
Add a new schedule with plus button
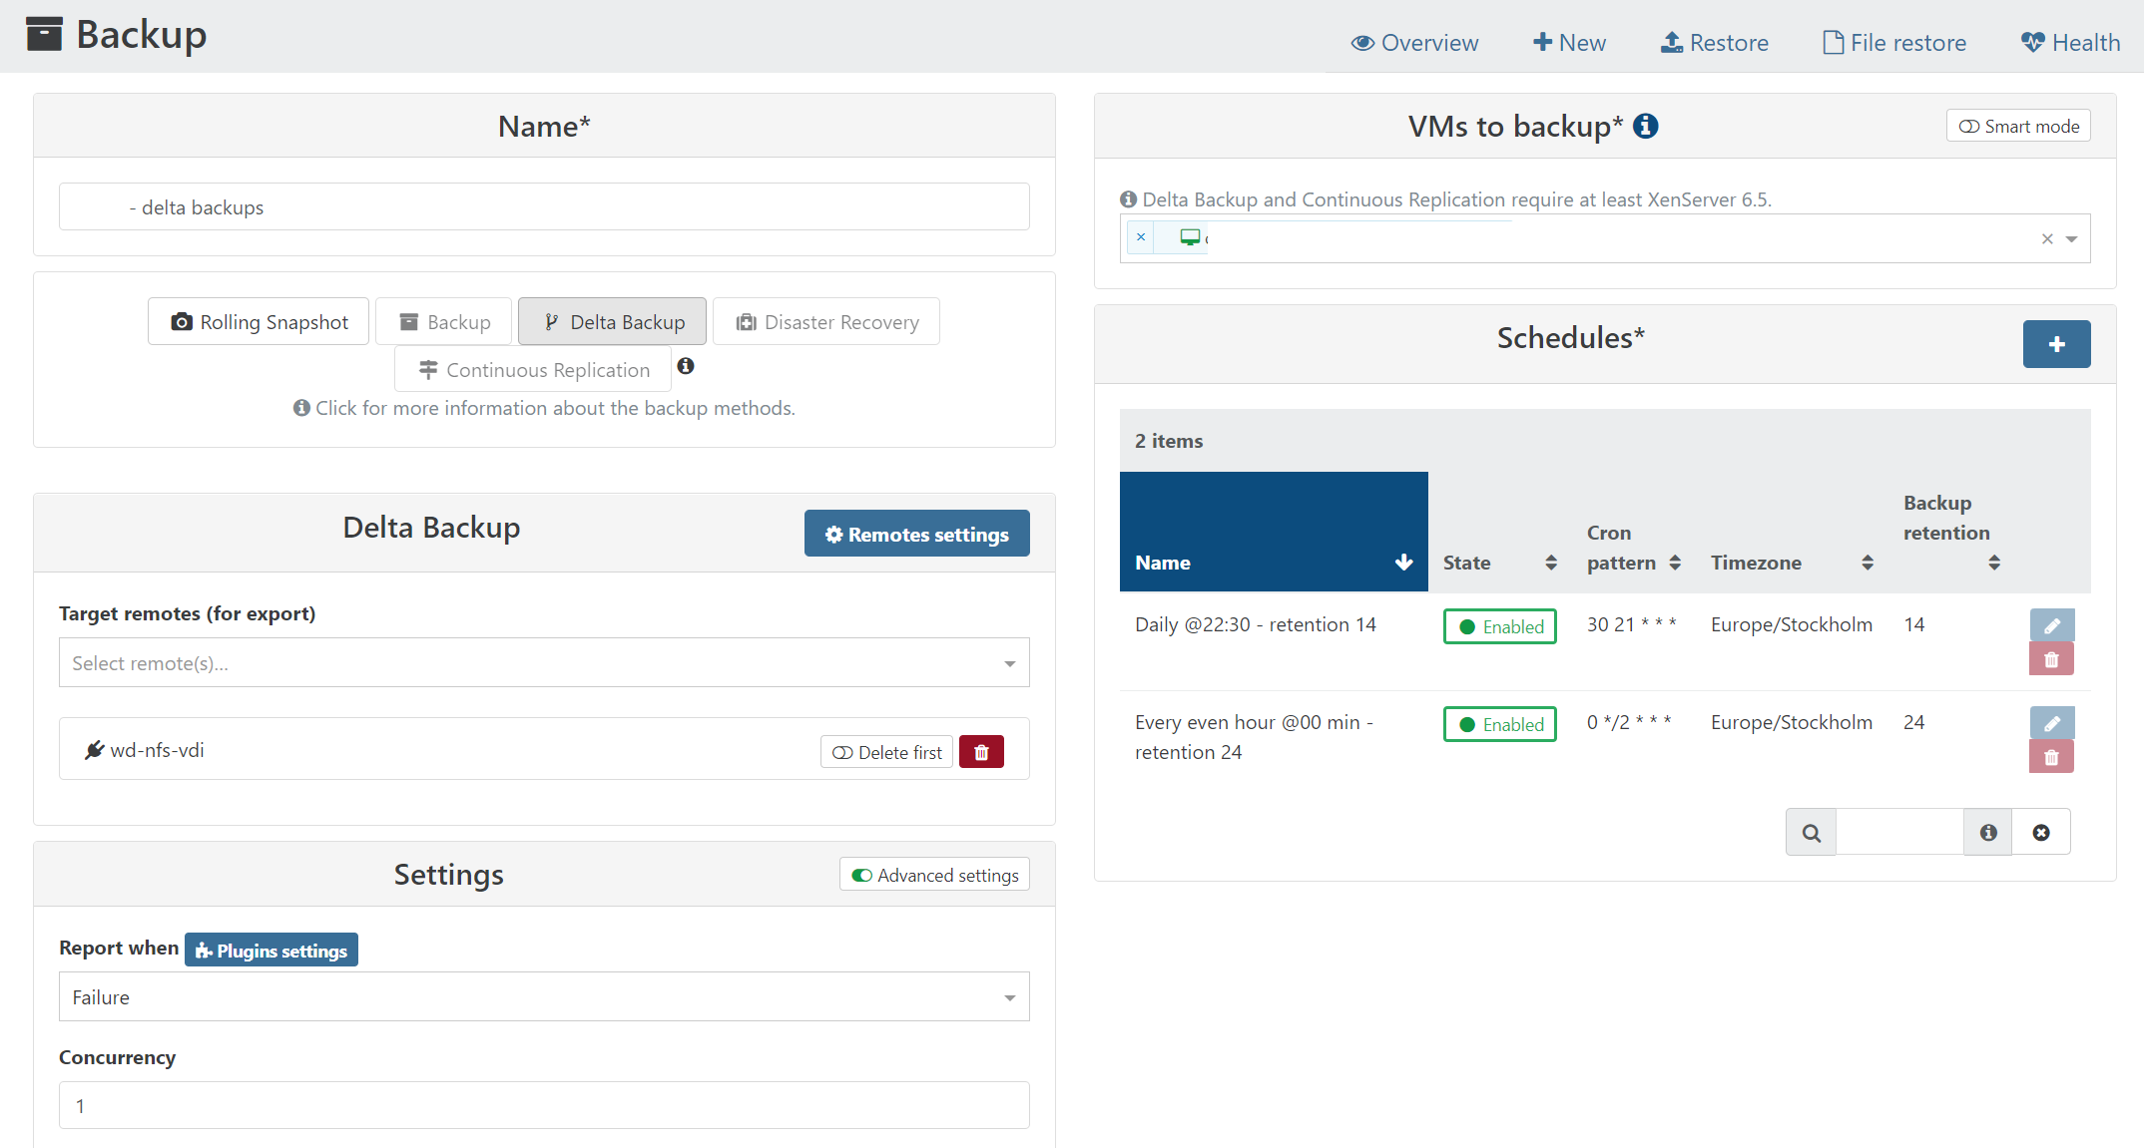[x=2056, y=344]
